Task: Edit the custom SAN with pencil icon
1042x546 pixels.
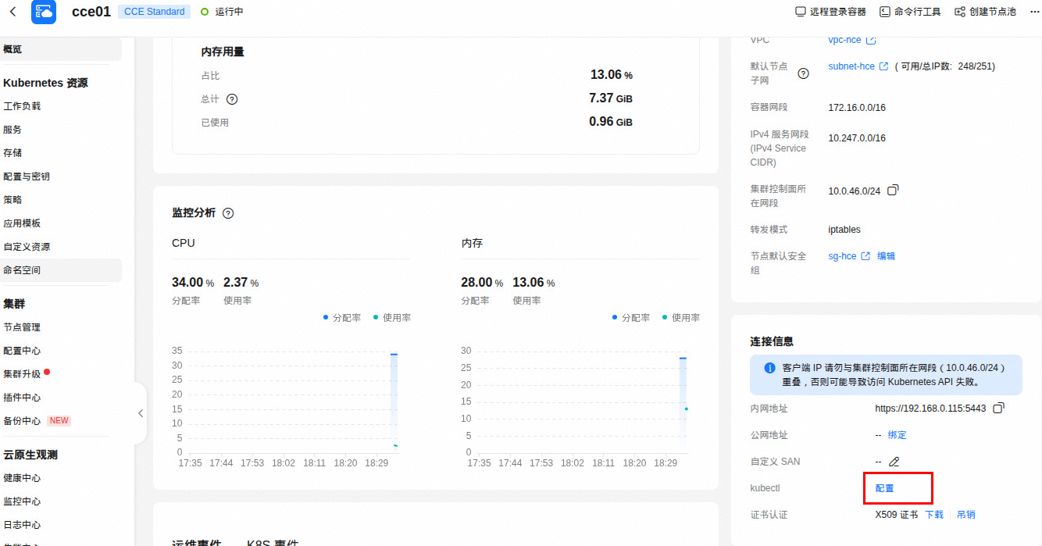Action: [x=894, y=462]
